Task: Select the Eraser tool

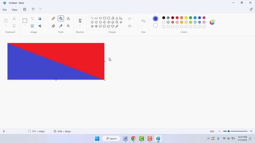Action: (53, 26)
